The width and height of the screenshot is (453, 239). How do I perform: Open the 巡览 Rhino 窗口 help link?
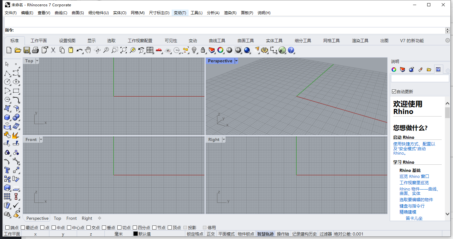(x=414, y=176)
